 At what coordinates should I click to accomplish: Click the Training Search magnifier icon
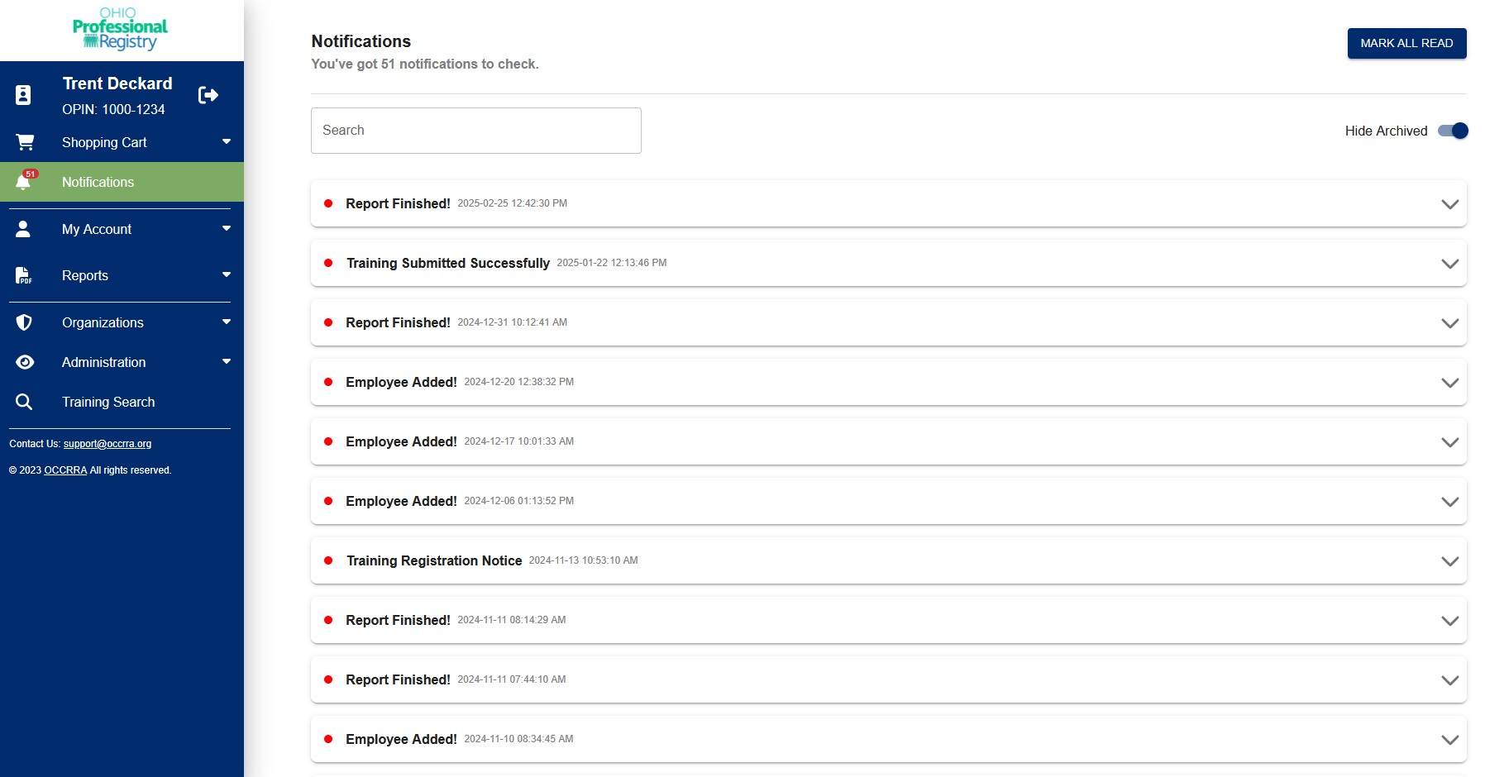point(24,402)
